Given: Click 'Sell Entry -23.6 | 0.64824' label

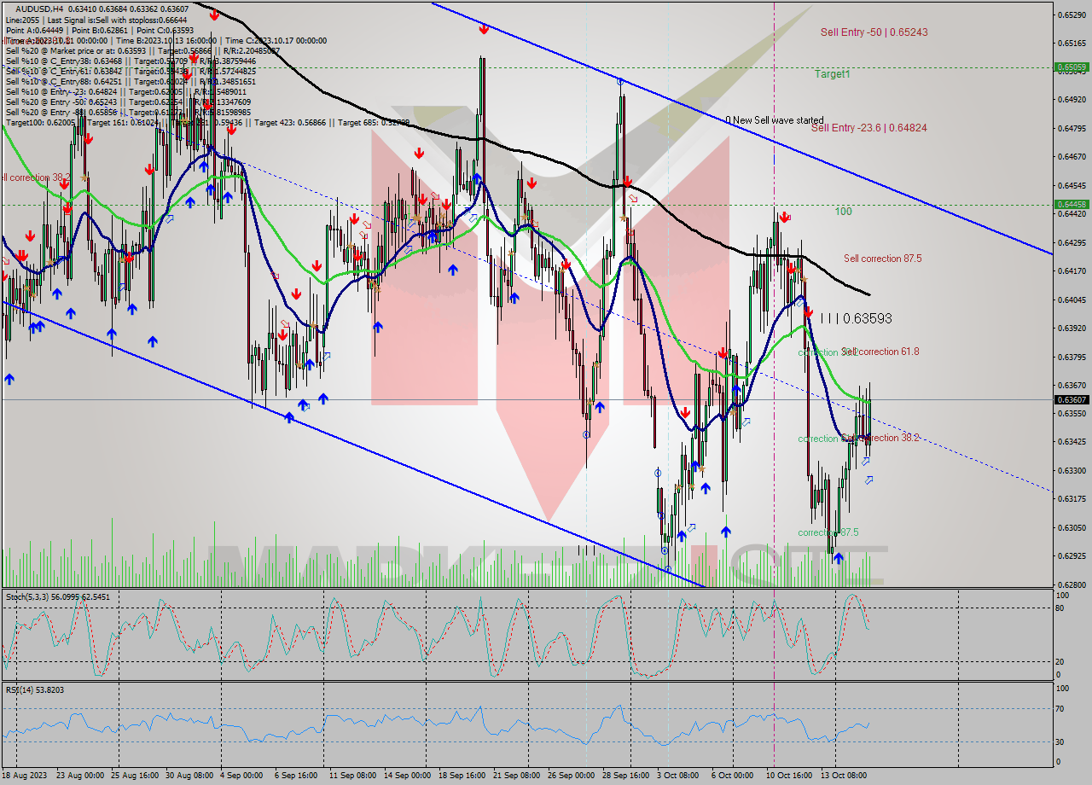Looking at the screenshot, I should (868, 128).
